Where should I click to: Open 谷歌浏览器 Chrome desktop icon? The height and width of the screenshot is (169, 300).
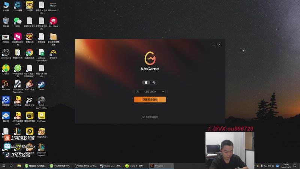click(30, 54)
